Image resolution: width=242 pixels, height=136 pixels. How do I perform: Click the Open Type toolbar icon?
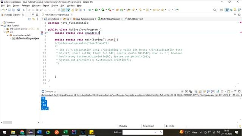pos(129,10)
